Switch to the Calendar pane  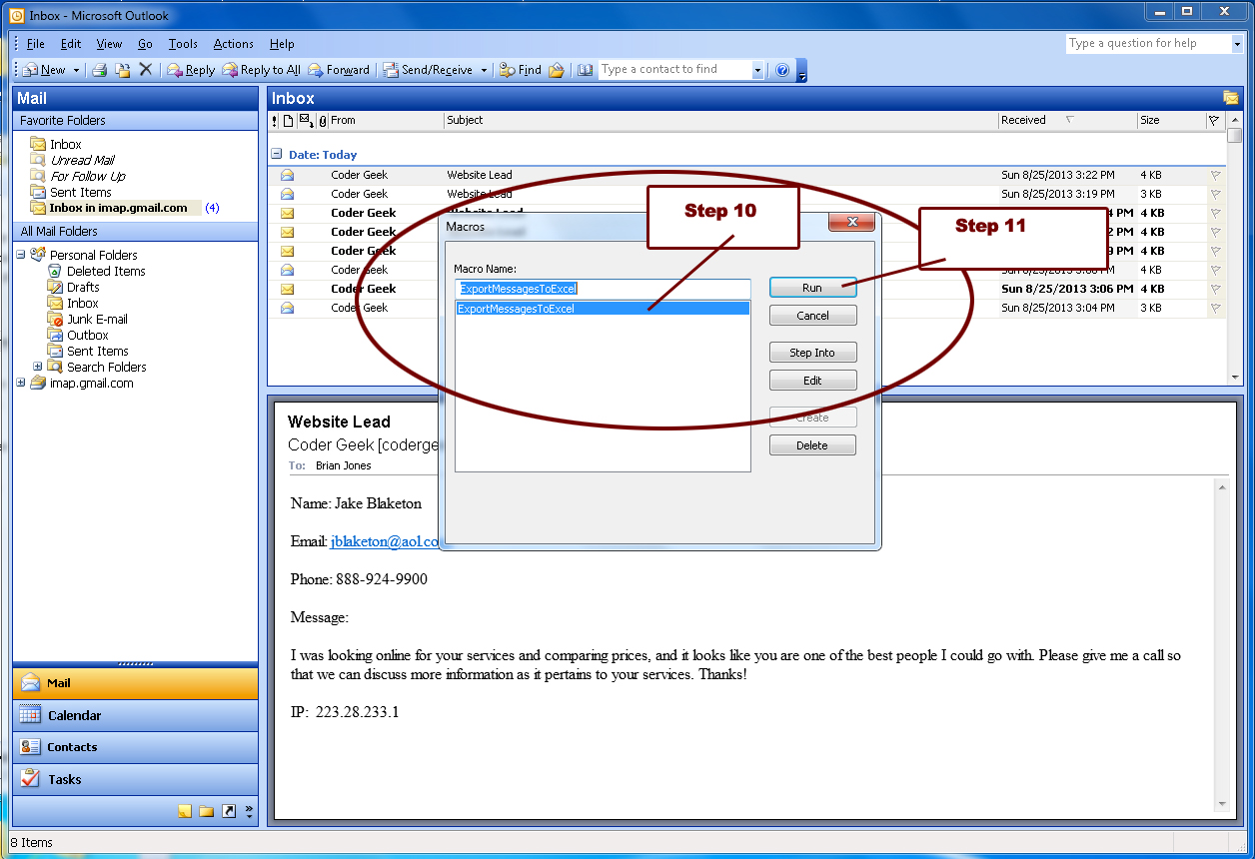(x=74, y=716)
